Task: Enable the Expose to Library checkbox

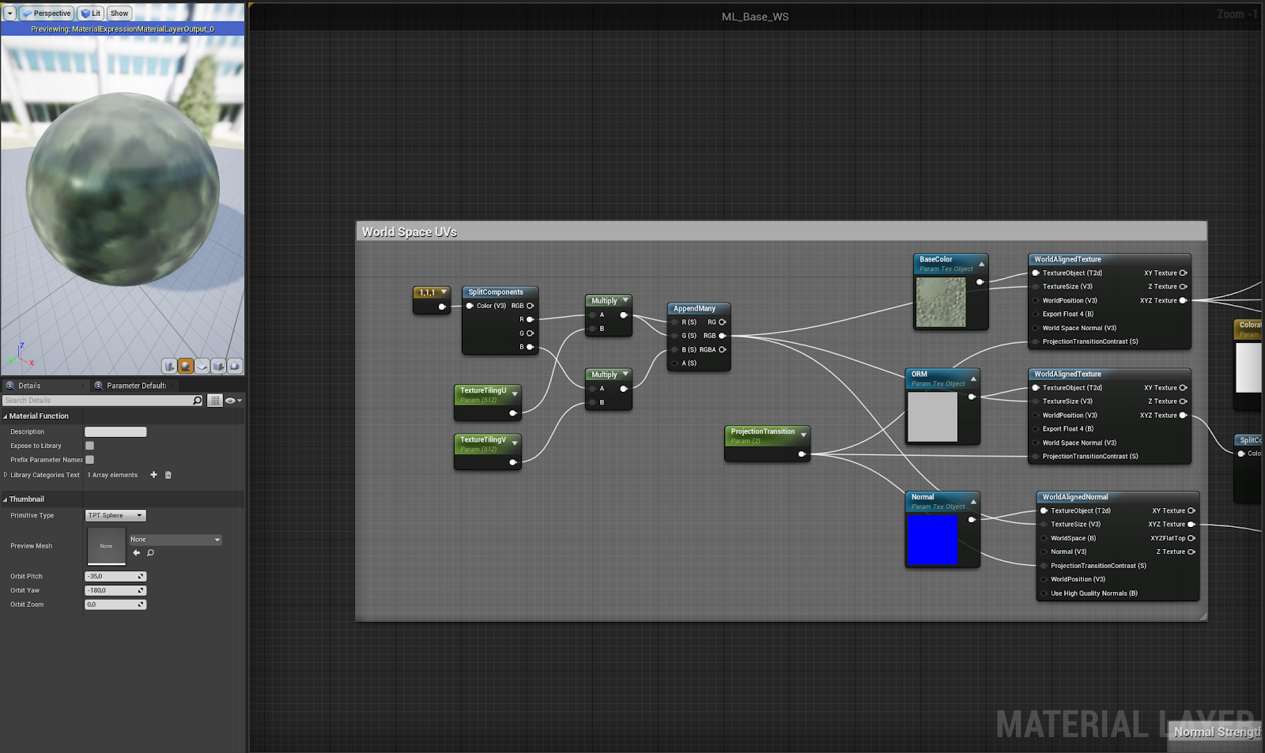Action: 89,446
